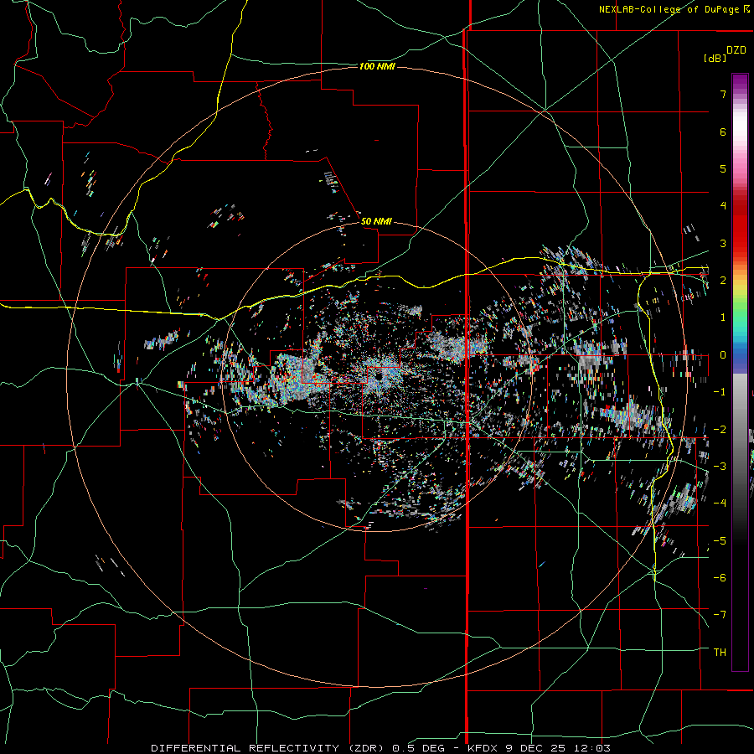Click the 7 value on color scale
The width and height of the screenshot is (754, 754).
pyautogui.click(x=723, y=94)
